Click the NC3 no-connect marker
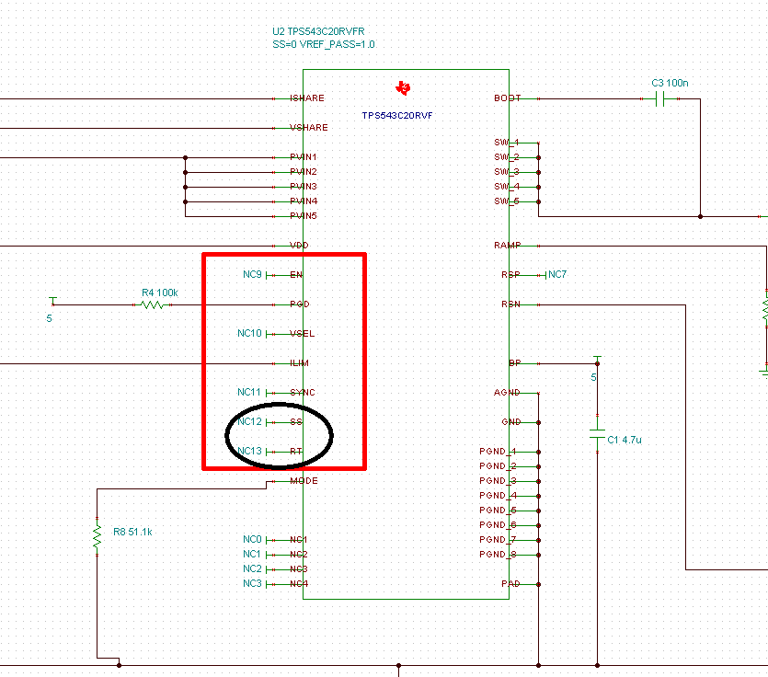Screen dimensions: 768x677 (256, 583)
